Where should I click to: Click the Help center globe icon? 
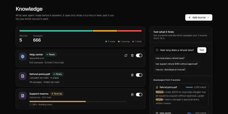click(23, 56)
